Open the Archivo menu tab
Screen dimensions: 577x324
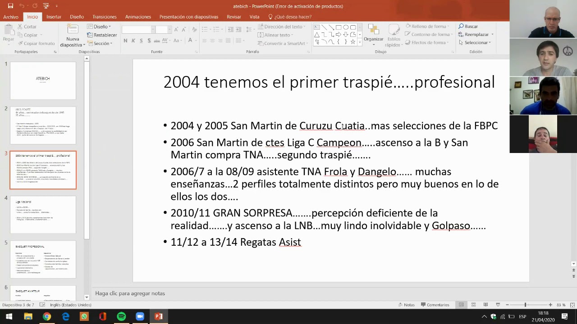[x=11, y=17]
